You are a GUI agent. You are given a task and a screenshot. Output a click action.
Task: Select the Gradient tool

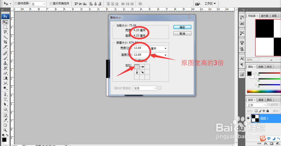[x=5, y=78]
